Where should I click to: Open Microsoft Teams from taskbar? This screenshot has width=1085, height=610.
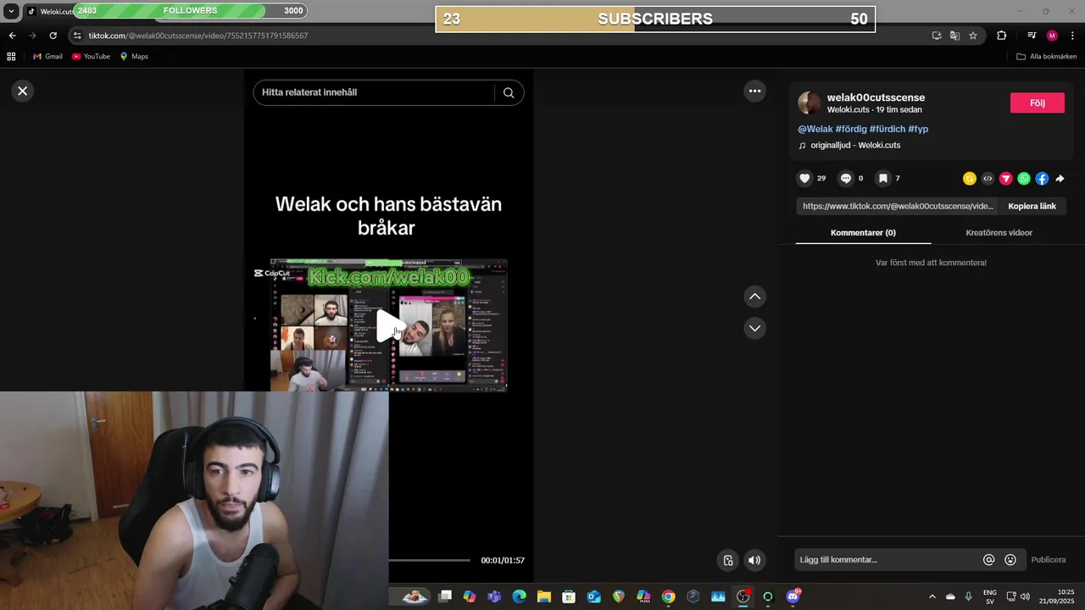tap(494, 596)
